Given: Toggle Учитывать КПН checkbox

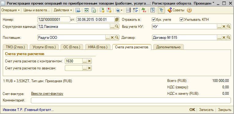Looking at the screenshot, I should 181,20.
